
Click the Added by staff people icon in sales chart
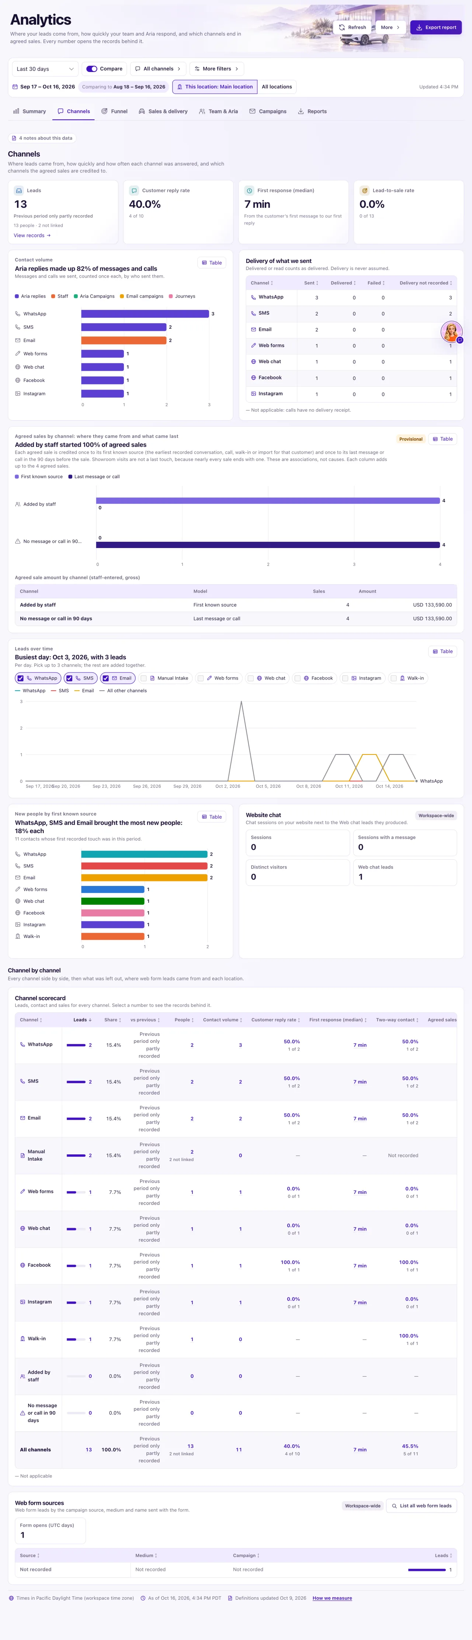tap(18, 504)
